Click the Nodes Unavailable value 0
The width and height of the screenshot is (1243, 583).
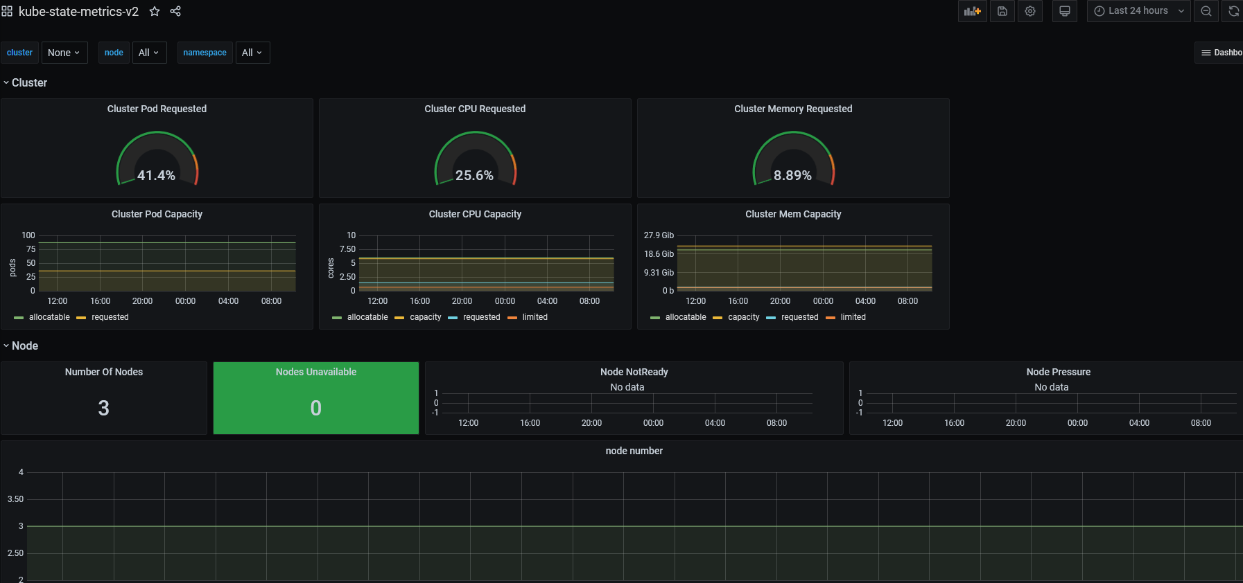tap(316, 408)
